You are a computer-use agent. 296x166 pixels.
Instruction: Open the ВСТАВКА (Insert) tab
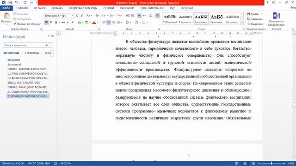click(x=40, y=8)
